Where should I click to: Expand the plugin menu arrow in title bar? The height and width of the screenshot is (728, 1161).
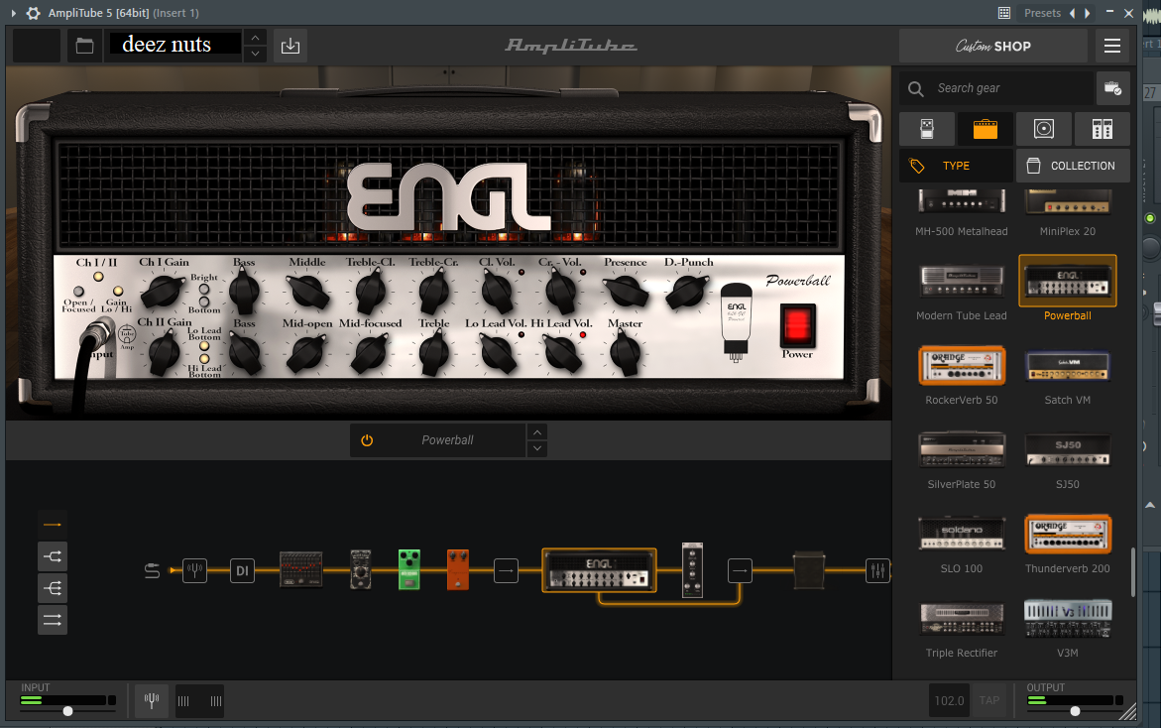[13, 13]
